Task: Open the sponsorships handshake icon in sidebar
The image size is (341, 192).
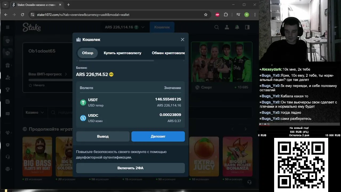Action: 7,133
